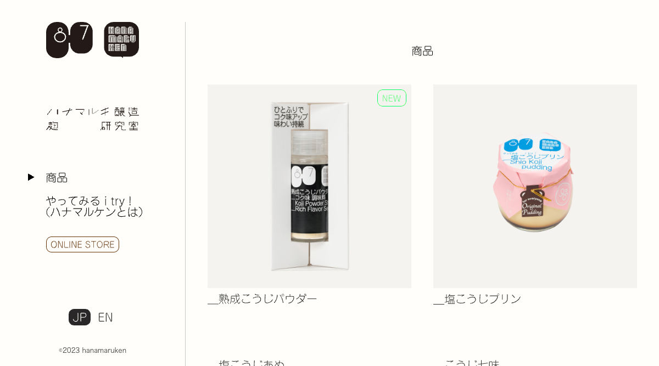The image size is (659, 366).
Task: Open the やってみる!try! menu item
Action: [x=90, y=201]
